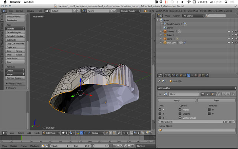Enable the U texture checkbox
238x149 pixels.
(x=209, y=110)
